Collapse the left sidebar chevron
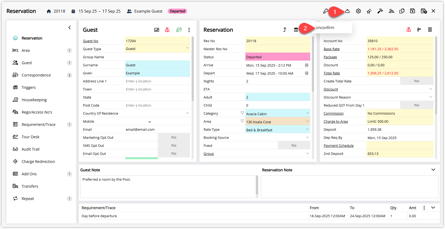The image size is (445, 229). point(70,27)
